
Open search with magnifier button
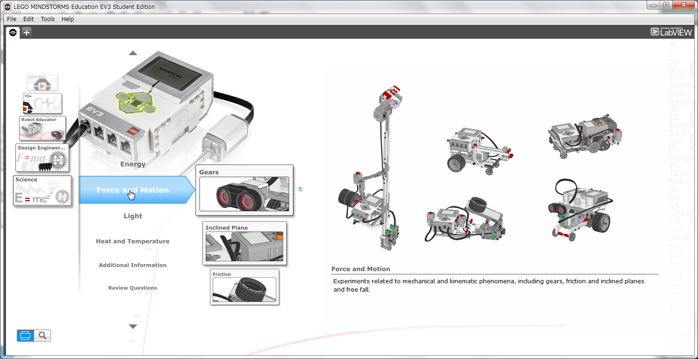pyautogui.click(x=43, y=336)
